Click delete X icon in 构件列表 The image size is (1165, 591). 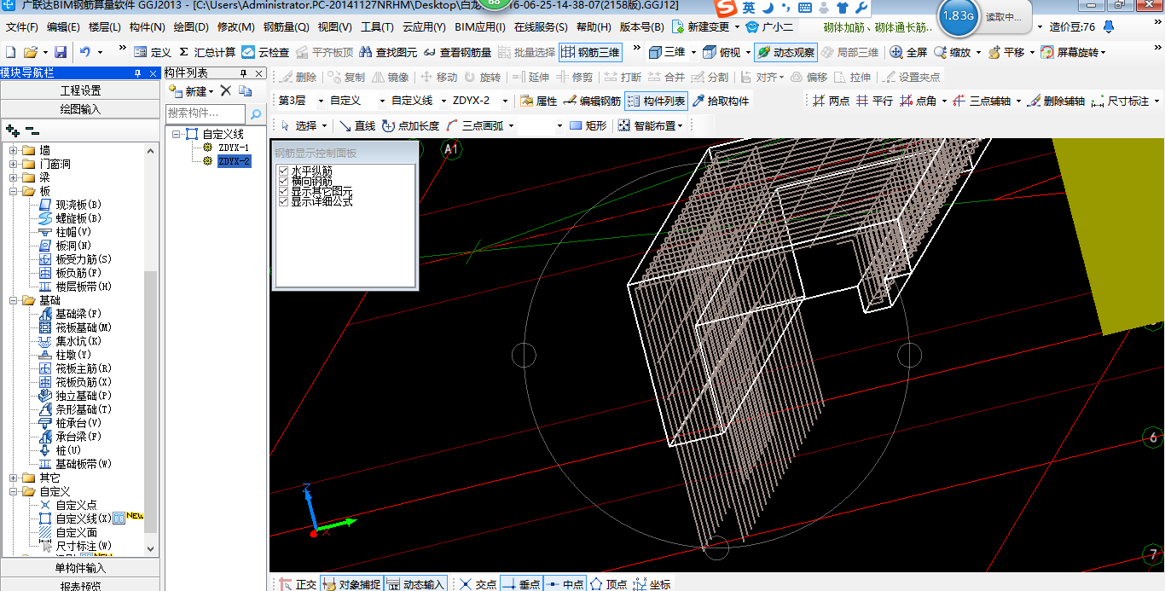[226, 90]
